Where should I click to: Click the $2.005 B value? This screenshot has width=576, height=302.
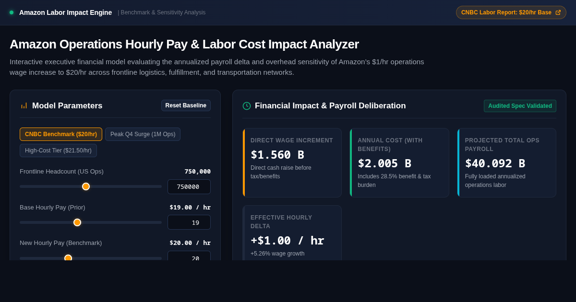(384, 163)
